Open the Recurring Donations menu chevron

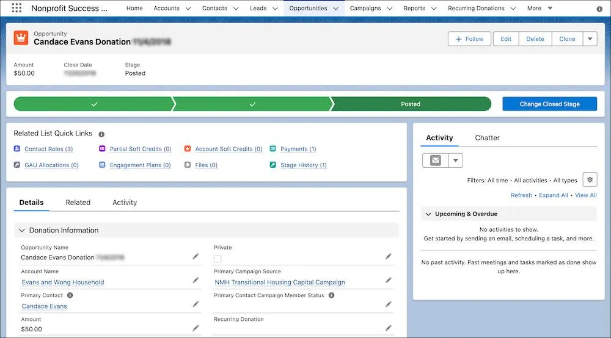point(513,8)
